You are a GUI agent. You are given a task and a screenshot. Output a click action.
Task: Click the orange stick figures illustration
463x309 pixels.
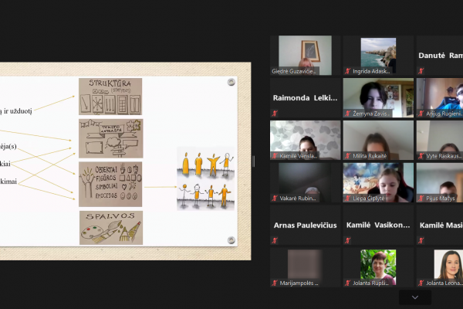point(205,178)
